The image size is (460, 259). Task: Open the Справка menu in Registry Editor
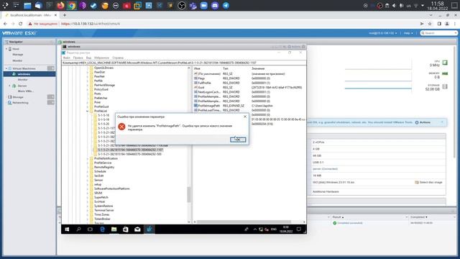pyautogui.click(x=118, y=58)
